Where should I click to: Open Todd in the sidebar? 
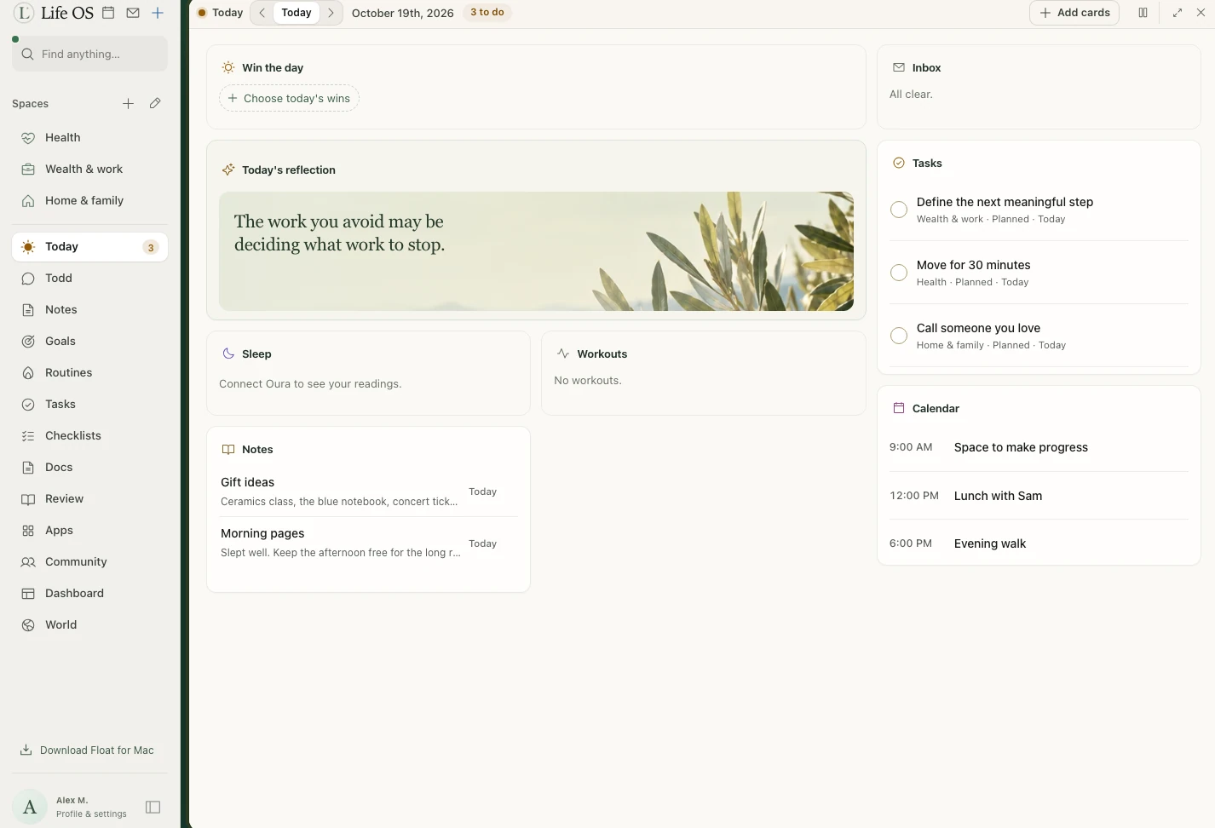tap(89, 278)
